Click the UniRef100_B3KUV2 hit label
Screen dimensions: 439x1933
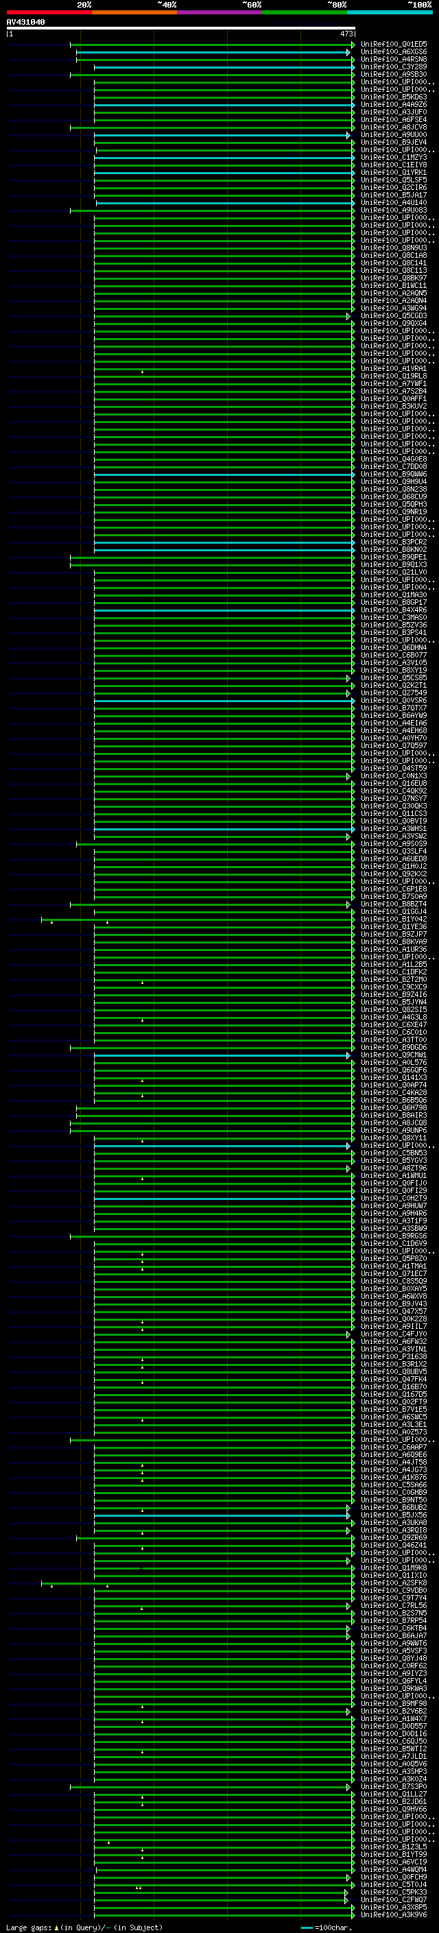[x=394, y=406]
